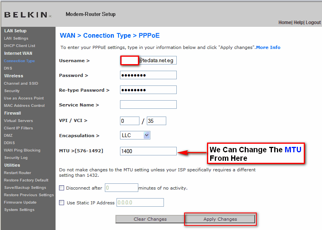322x230 pixels.
Task: Open the More Info link
Action: 268,47
